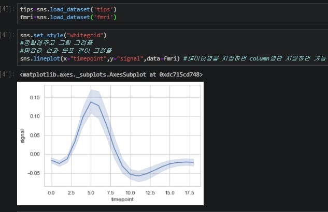Click the 2.5 x-axis tick label

tap(71, 193)
